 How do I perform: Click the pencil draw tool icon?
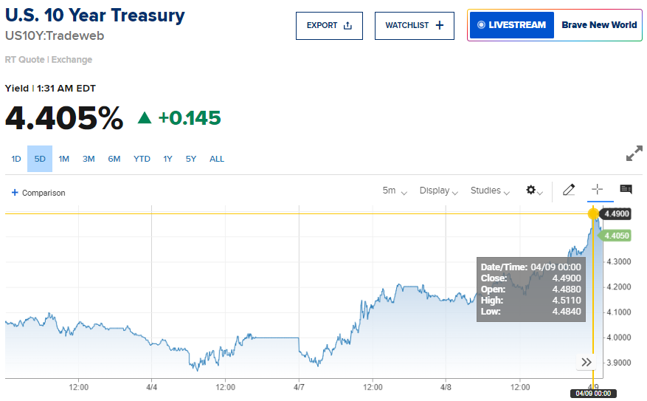(x=568, y=190)
